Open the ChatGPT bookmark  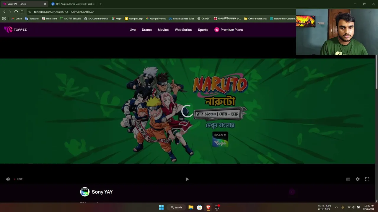(204, 19)
